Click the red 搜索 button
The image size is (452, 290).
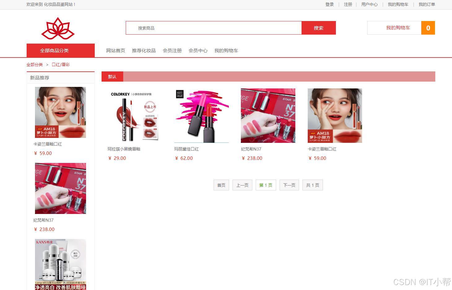[319, 28]
